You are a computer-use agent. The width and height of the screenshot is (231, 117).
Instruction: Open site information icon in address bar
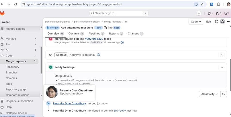pyautogui.click(x=24, y=4)
